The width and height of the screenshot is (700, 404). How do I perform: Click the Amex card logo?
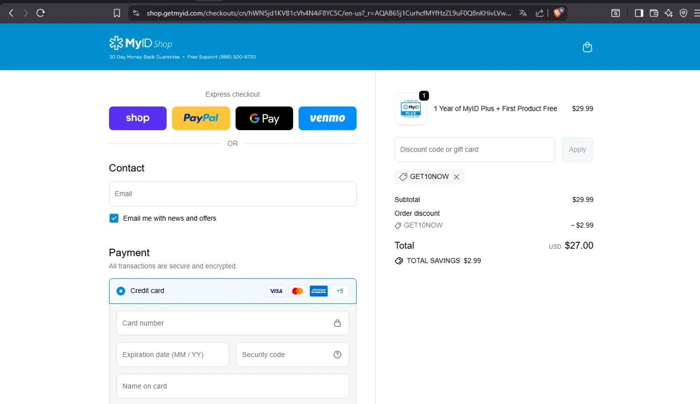(319, 291)
